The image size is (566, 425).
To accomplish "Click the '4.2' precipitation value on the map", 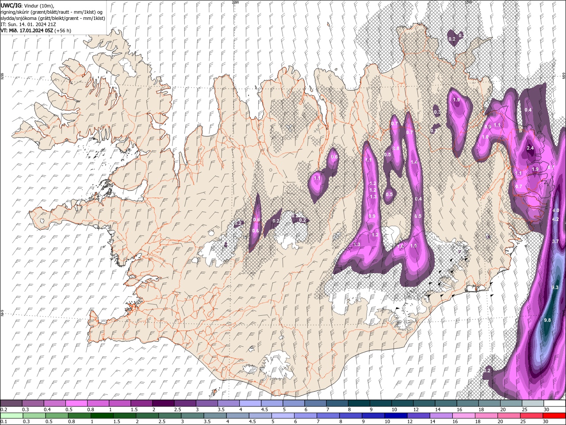I will [556, 219].
